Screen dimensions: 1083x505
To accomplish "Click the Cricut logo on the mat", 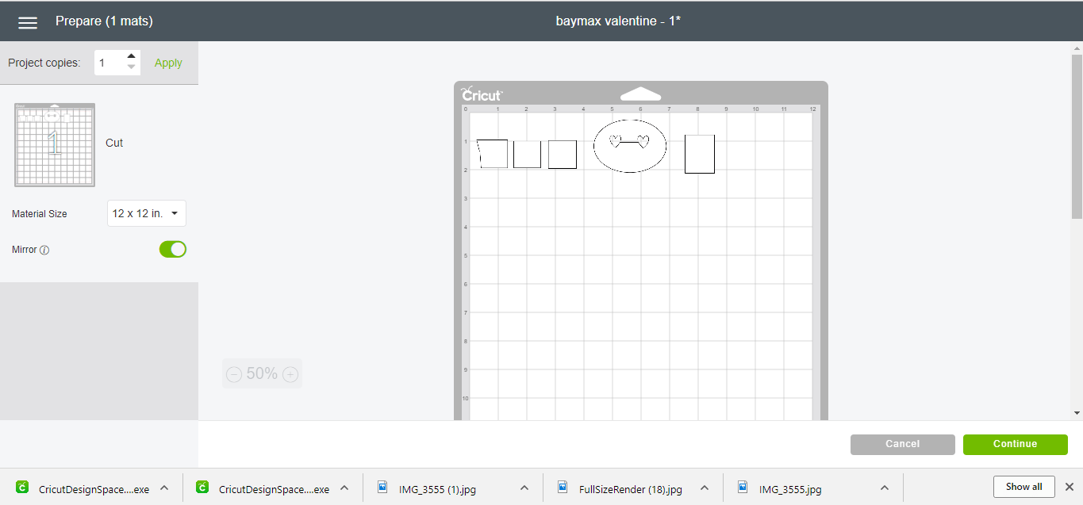I will coord(482,94).
